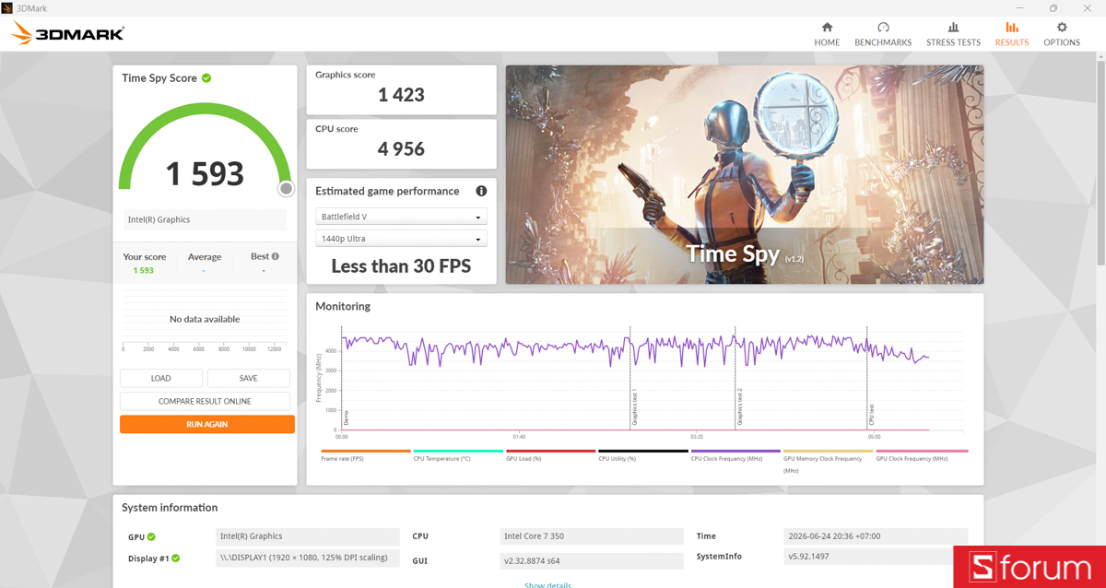
Task: Toggle the GPU Memory Clock Frequency legend
Action: [x=828, y=461]
